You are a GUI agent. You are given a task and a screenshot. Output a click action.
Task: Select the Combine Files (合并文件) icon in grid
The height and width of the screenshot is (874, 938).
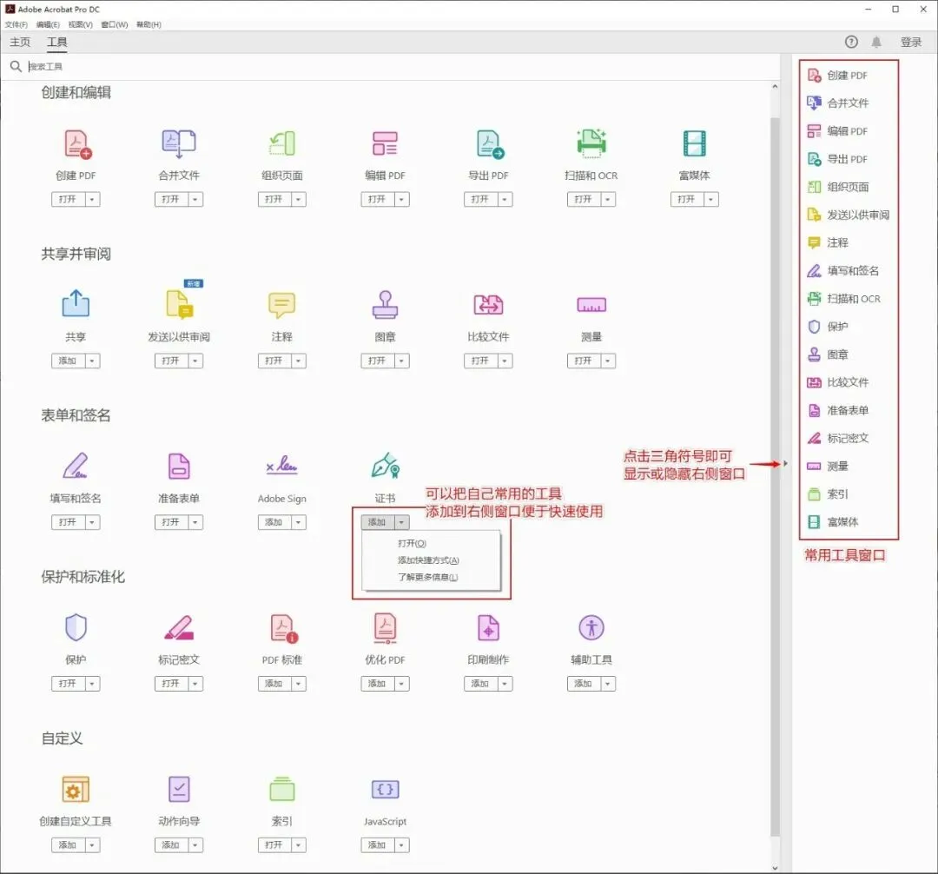click(x=179, y=144)
